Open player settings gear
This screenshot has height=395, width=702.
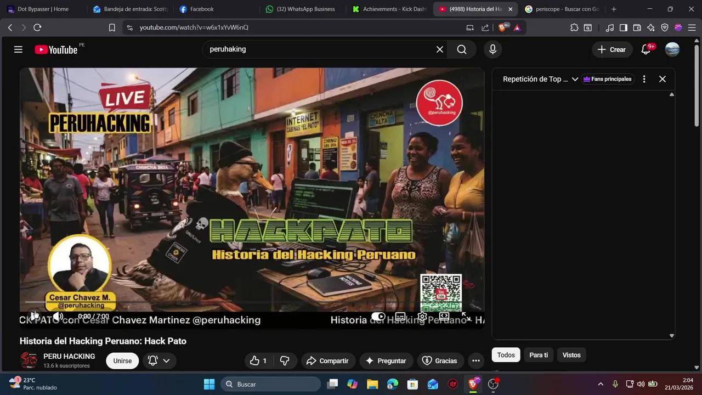[422, 317]
